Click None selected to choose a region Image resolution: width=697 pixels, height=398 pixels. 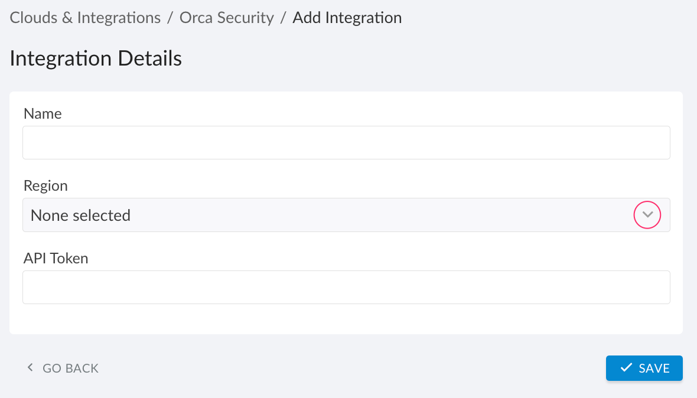80,215
